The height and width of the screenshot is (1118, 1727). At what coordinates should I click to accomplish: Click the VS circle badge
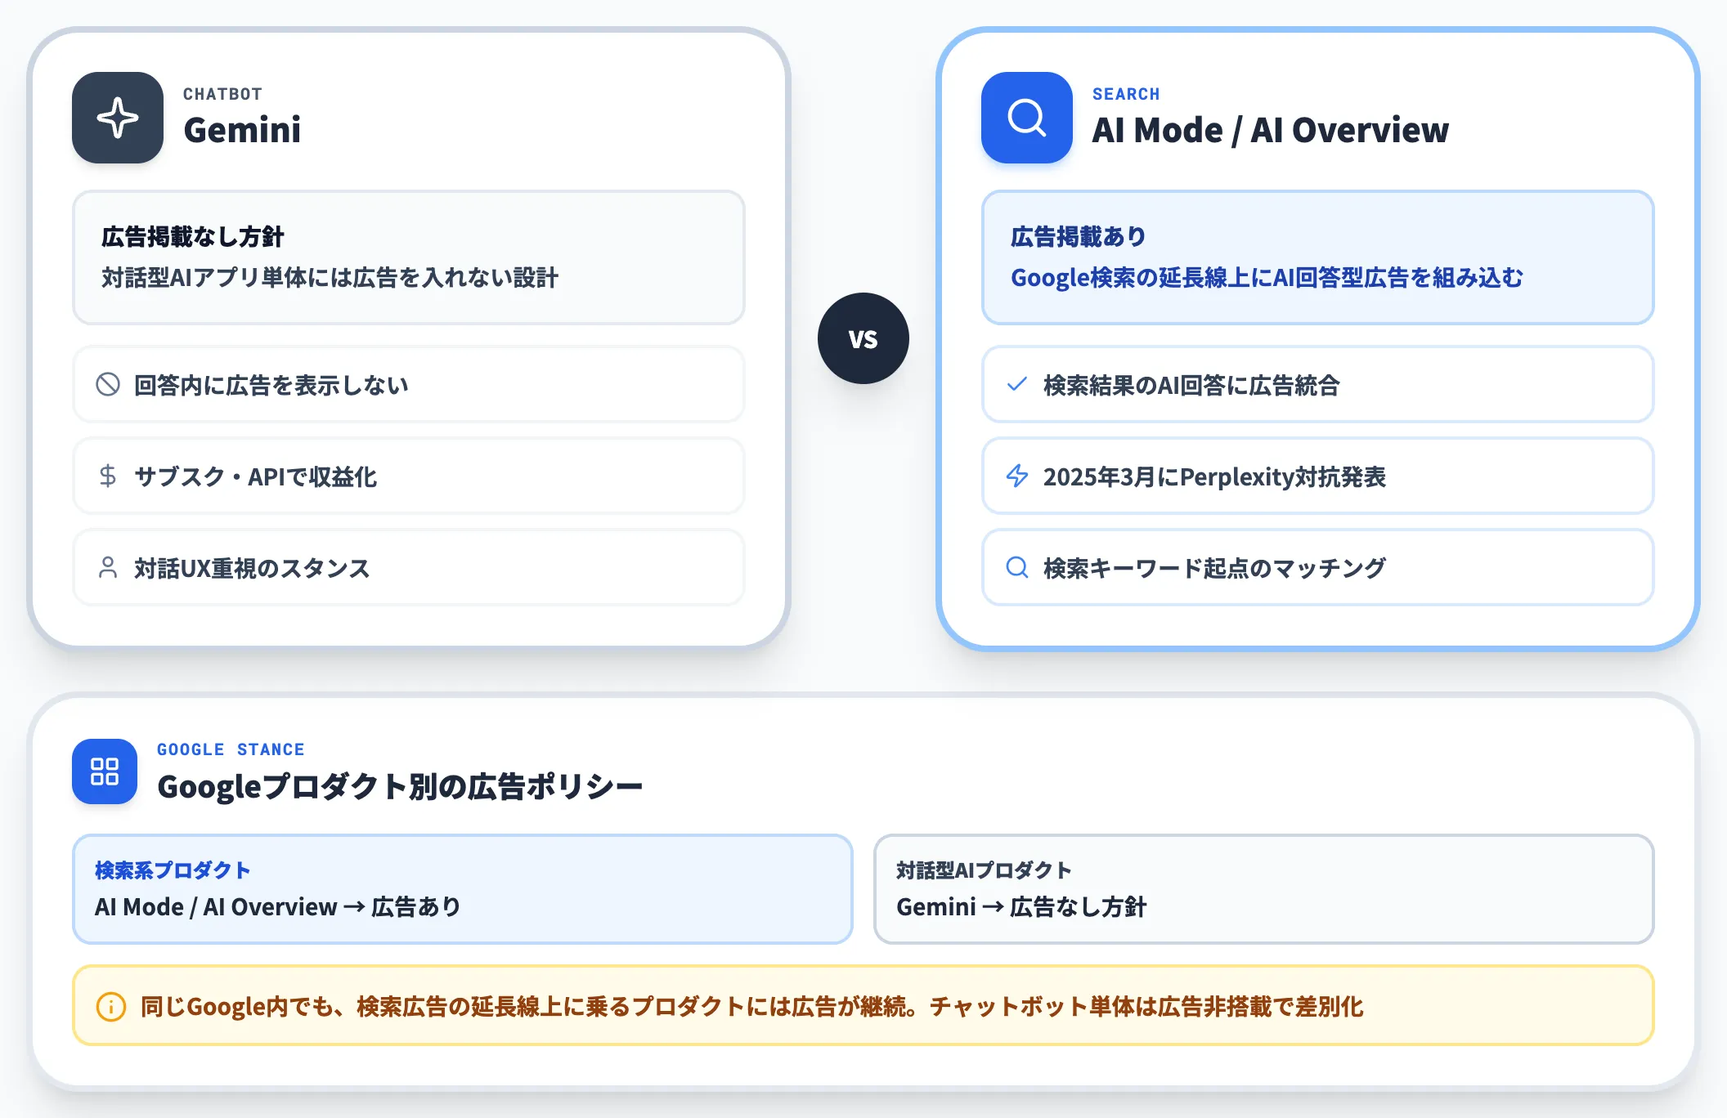(863, 338)
